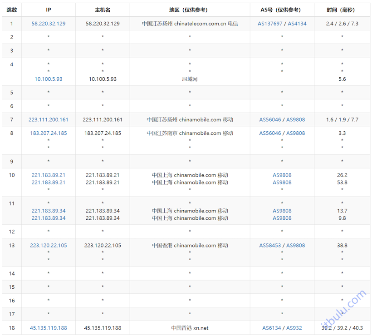Click the 45.135.119.188 link on hop 18
This screenshot has width=372, height=336.
pyautogui.click(x=48, y=328)
